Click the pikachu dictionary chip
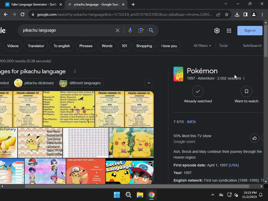The image size is (268, 201). [x=35, y=83]
